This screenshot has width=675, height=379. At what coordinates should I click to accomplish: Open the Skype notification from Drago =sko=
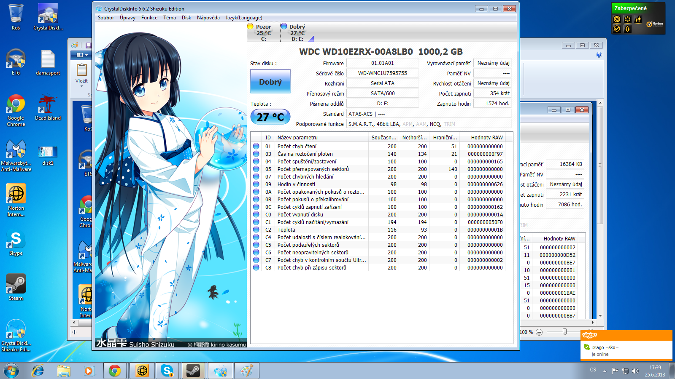[626, 350]
